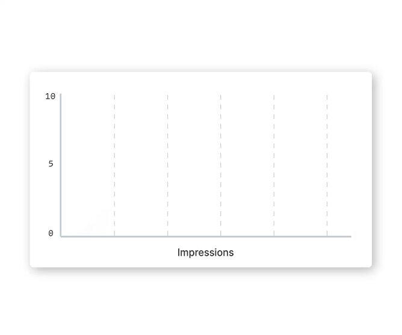Click plot area between first and second gridlines
This screenshot has width=402, height=335.
(141, 165)
